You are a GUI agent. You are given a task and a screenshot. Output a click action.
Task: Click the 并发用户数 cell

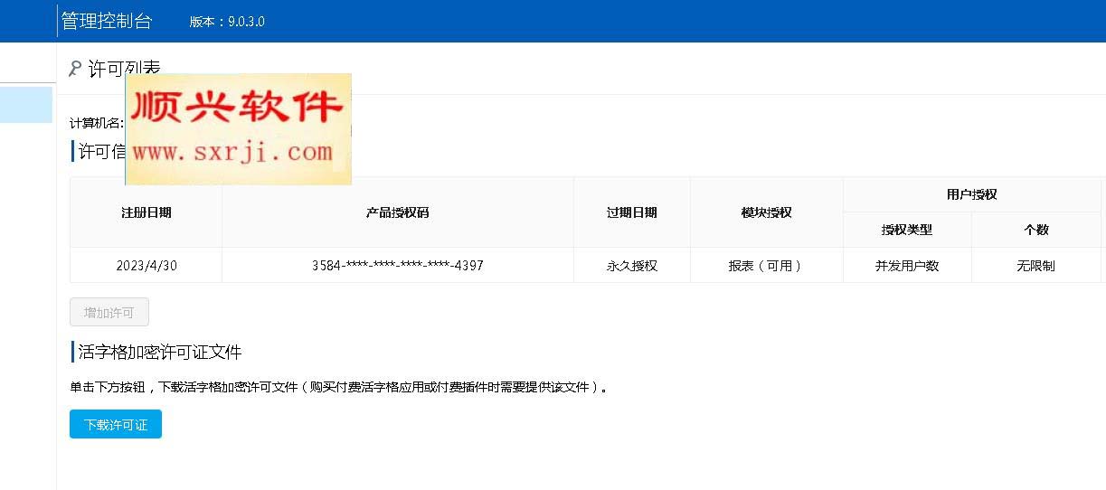(x=906, y=266)
